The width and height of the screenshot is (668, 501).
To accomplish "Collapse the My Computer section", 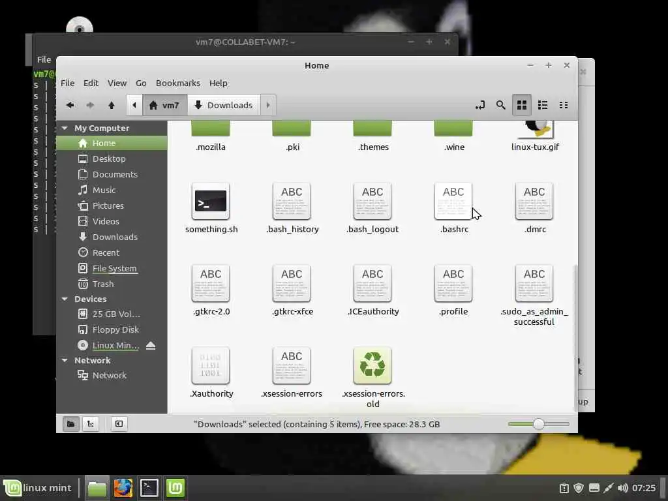I will pos(65,128).
